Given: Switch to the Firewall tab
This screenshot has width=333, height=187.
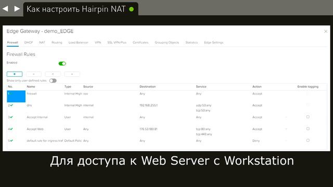Looking at the screenshot, I should [12, 43].
